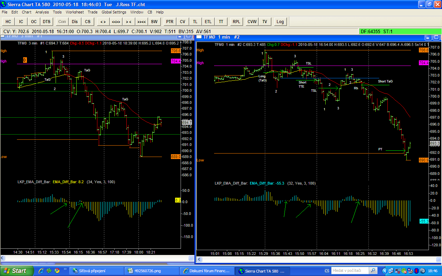Expand the Analysis menu

coord(42,12)
